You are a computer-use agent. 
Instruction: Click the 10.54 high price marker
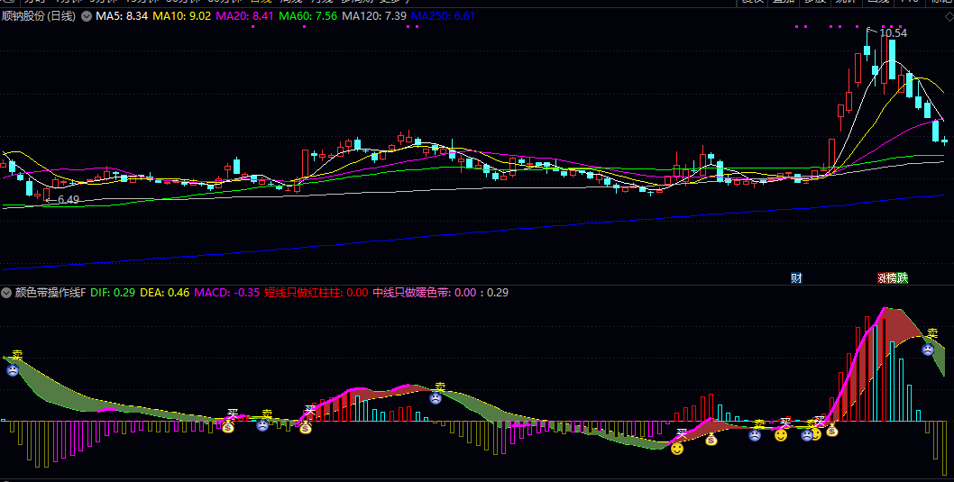[x=893, y=33]
